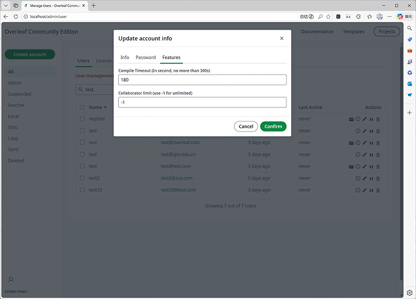Screen dimensions: 416x299
Task: Open the Documentation link
Action: [x=317, y=31]
